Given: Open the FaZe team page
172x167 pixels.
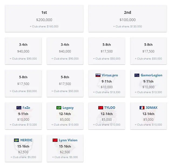Looking at the screenshot, I should (26, 108).
